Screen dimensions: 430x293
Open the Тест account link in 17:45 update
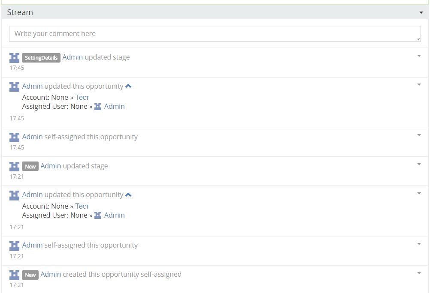click(x=82, y=98)
